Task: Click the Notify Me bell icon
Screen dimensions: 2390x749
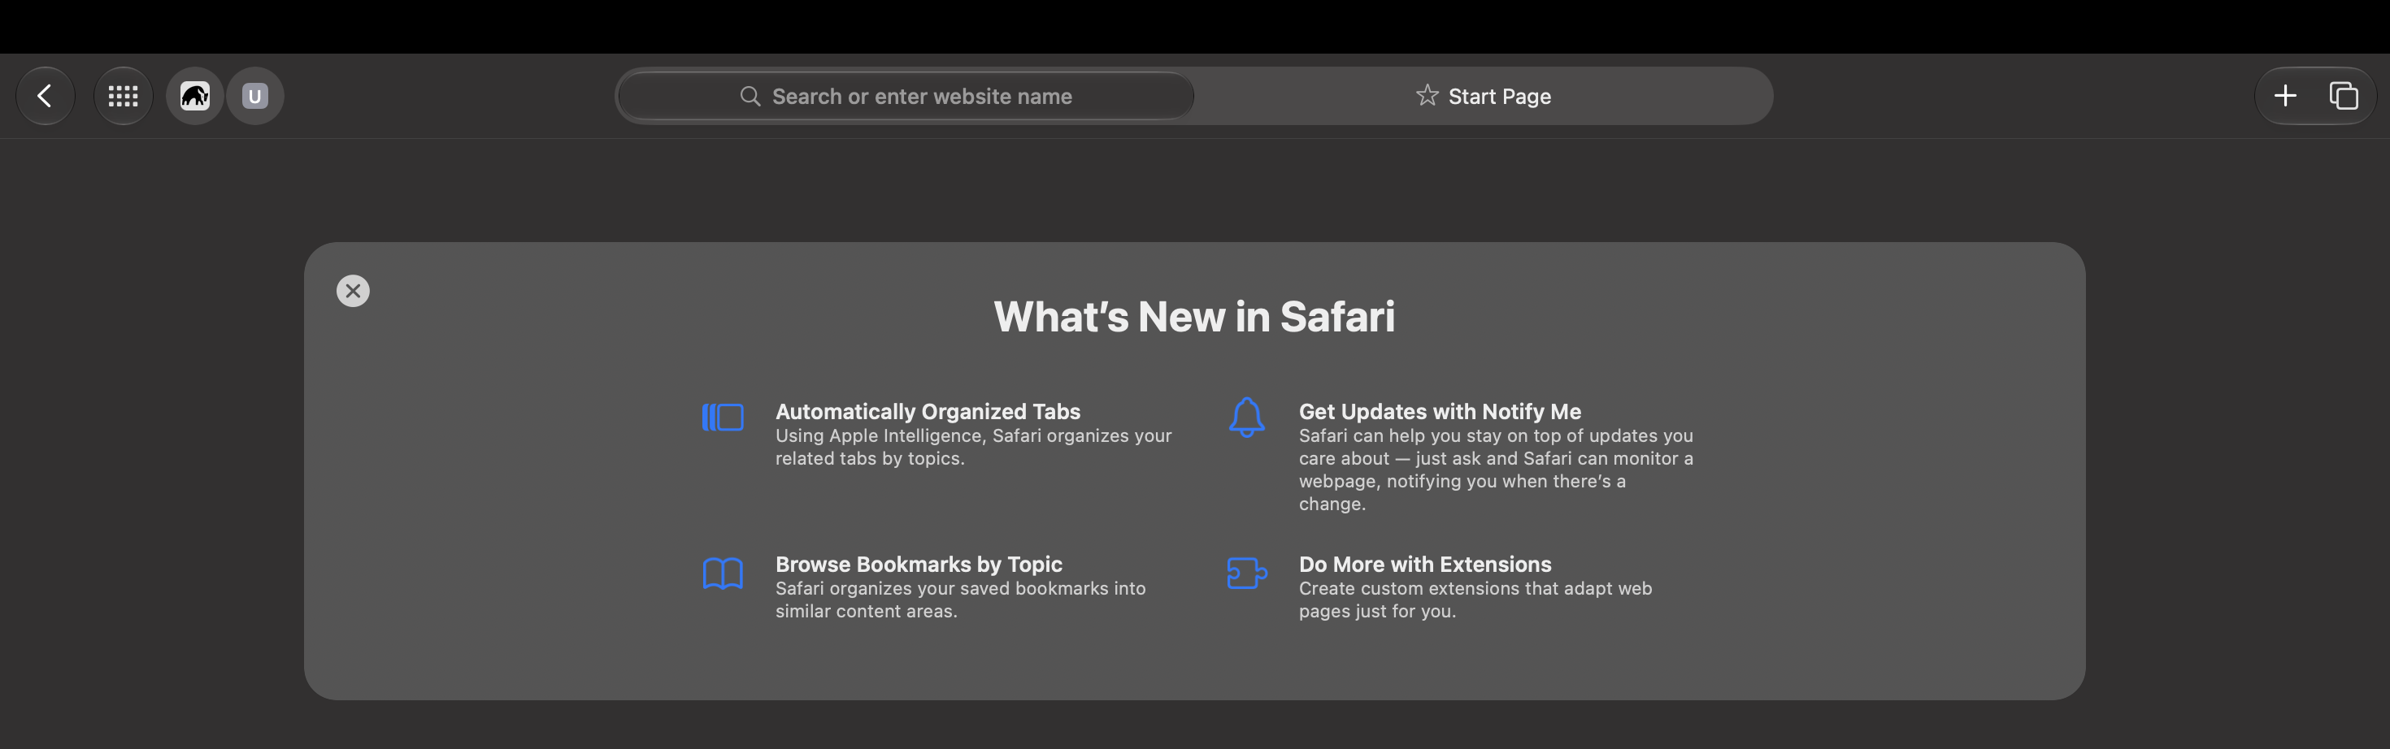Action: coord(1247,417)
